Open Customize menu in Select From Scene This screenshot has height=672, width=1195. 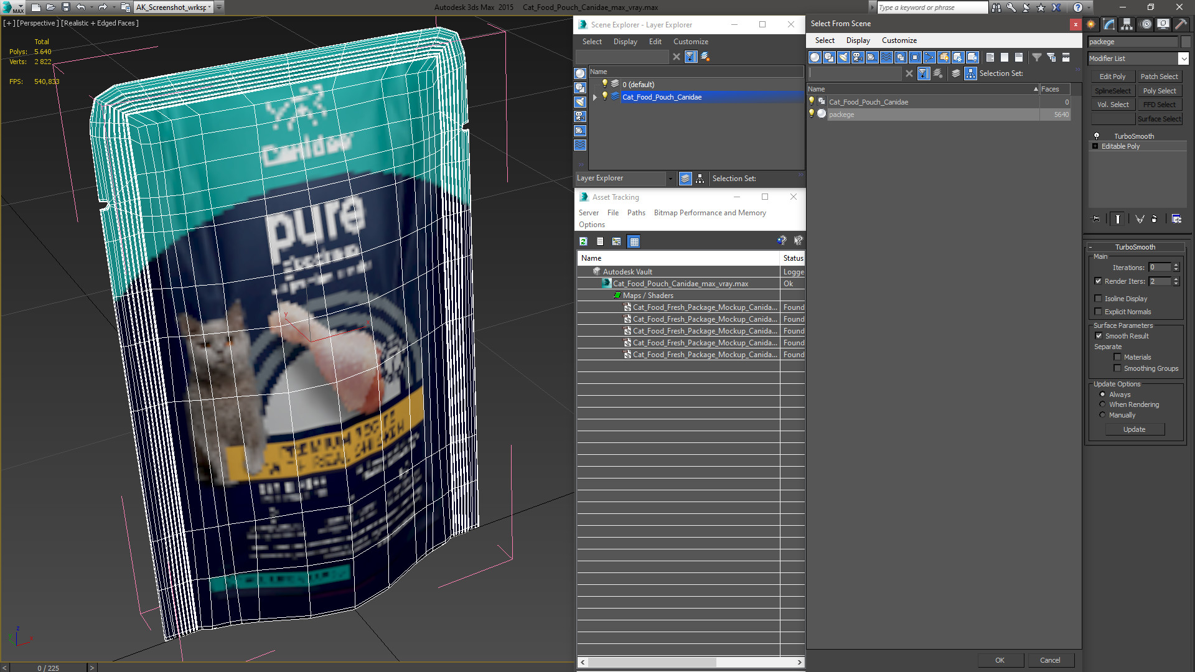[x=899, y=40]
